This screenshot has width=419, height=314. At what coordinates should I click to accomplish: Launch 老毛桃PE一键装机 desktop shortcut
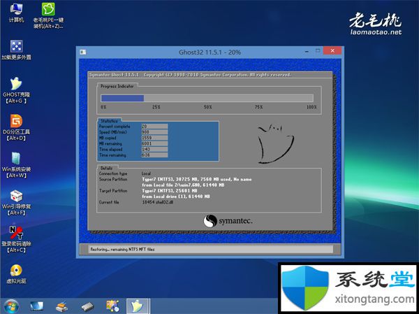48,15
